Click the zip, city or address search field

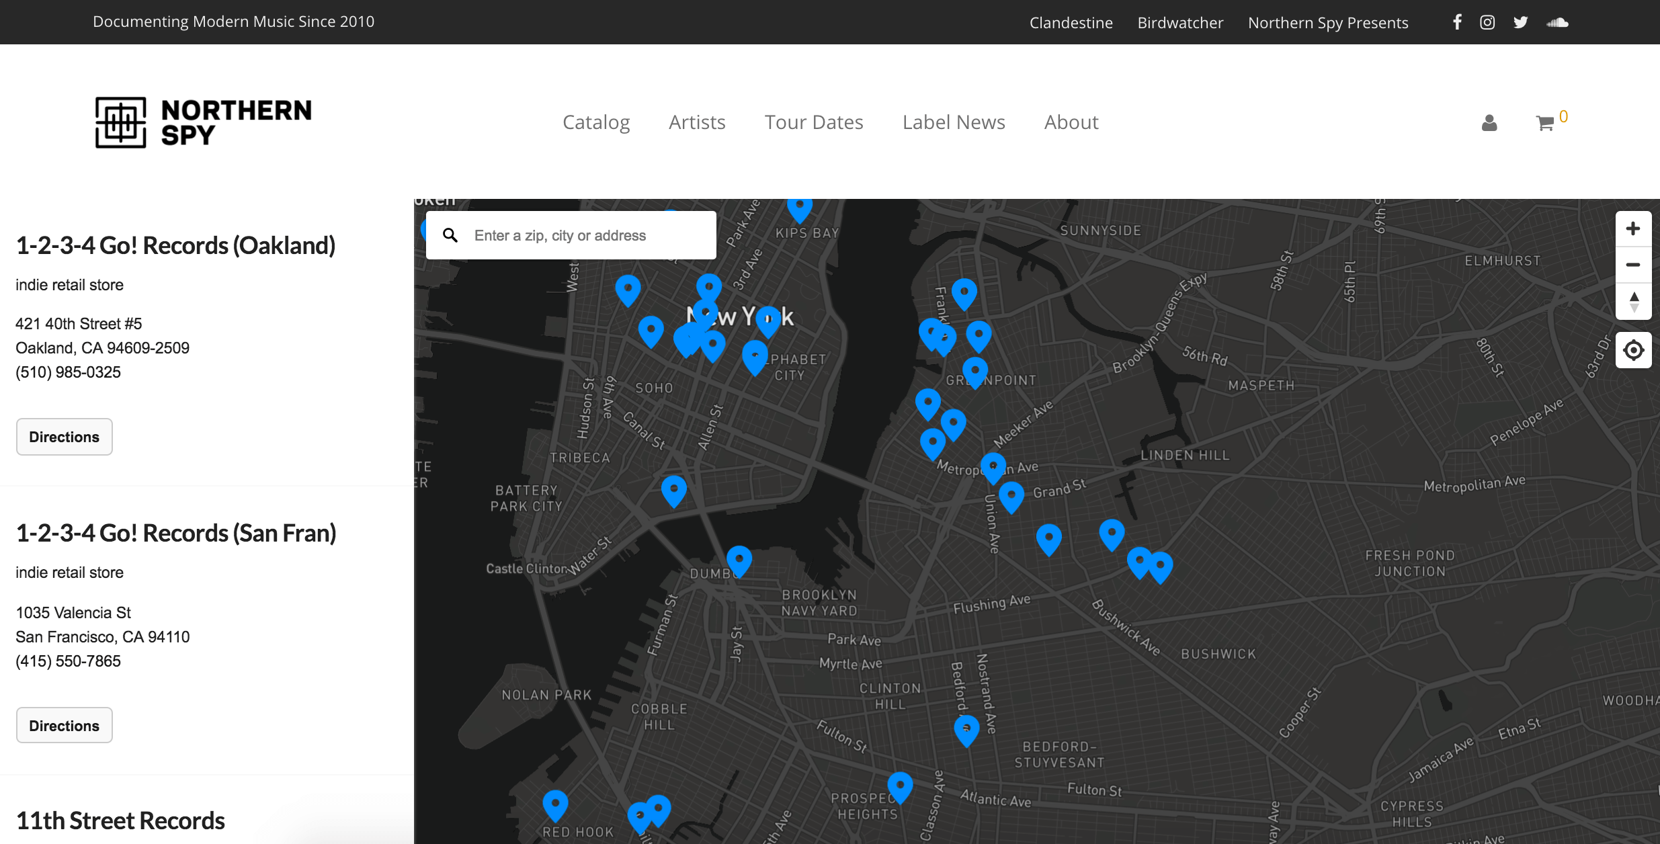[x=571, y=235]
